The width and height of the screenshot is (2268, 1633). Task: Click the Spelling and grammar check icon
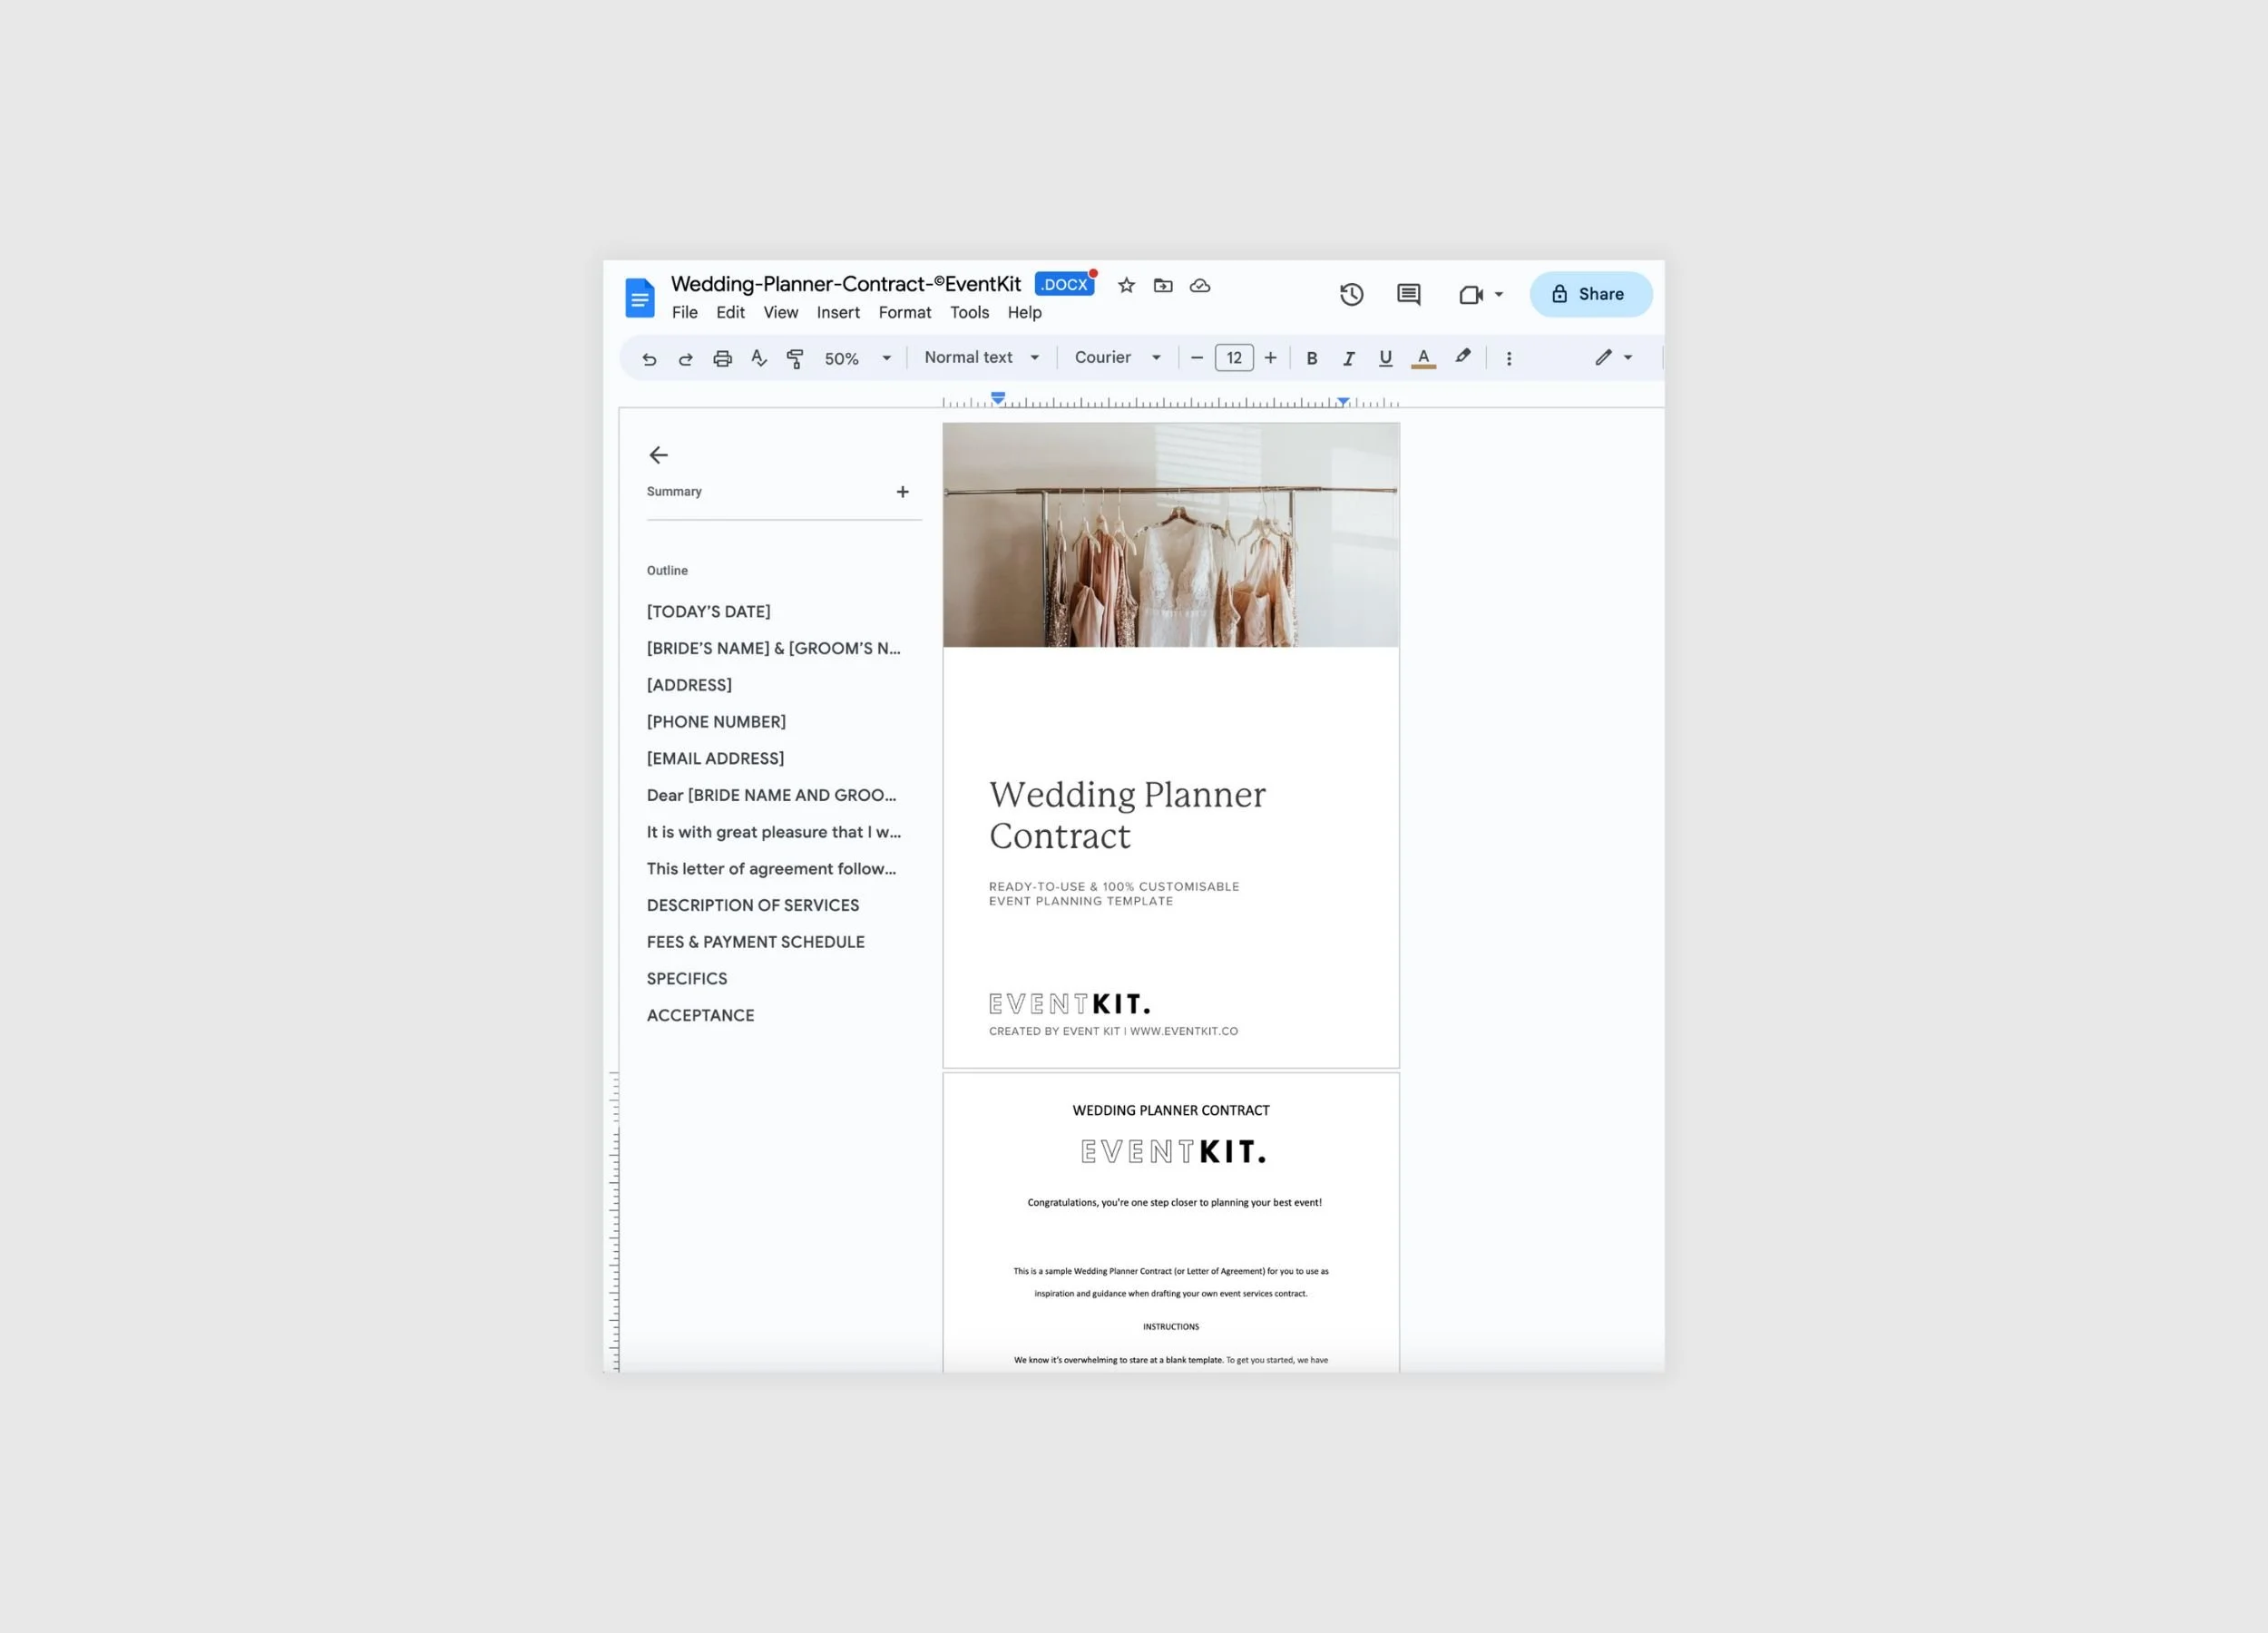(x=758, y=357)
